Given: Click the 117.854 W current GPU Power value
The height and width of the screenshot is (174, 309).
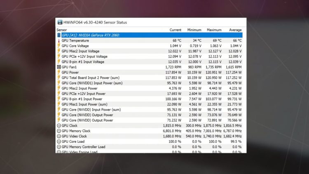Looking at the screenshot, I should click(x=173, y=73).
